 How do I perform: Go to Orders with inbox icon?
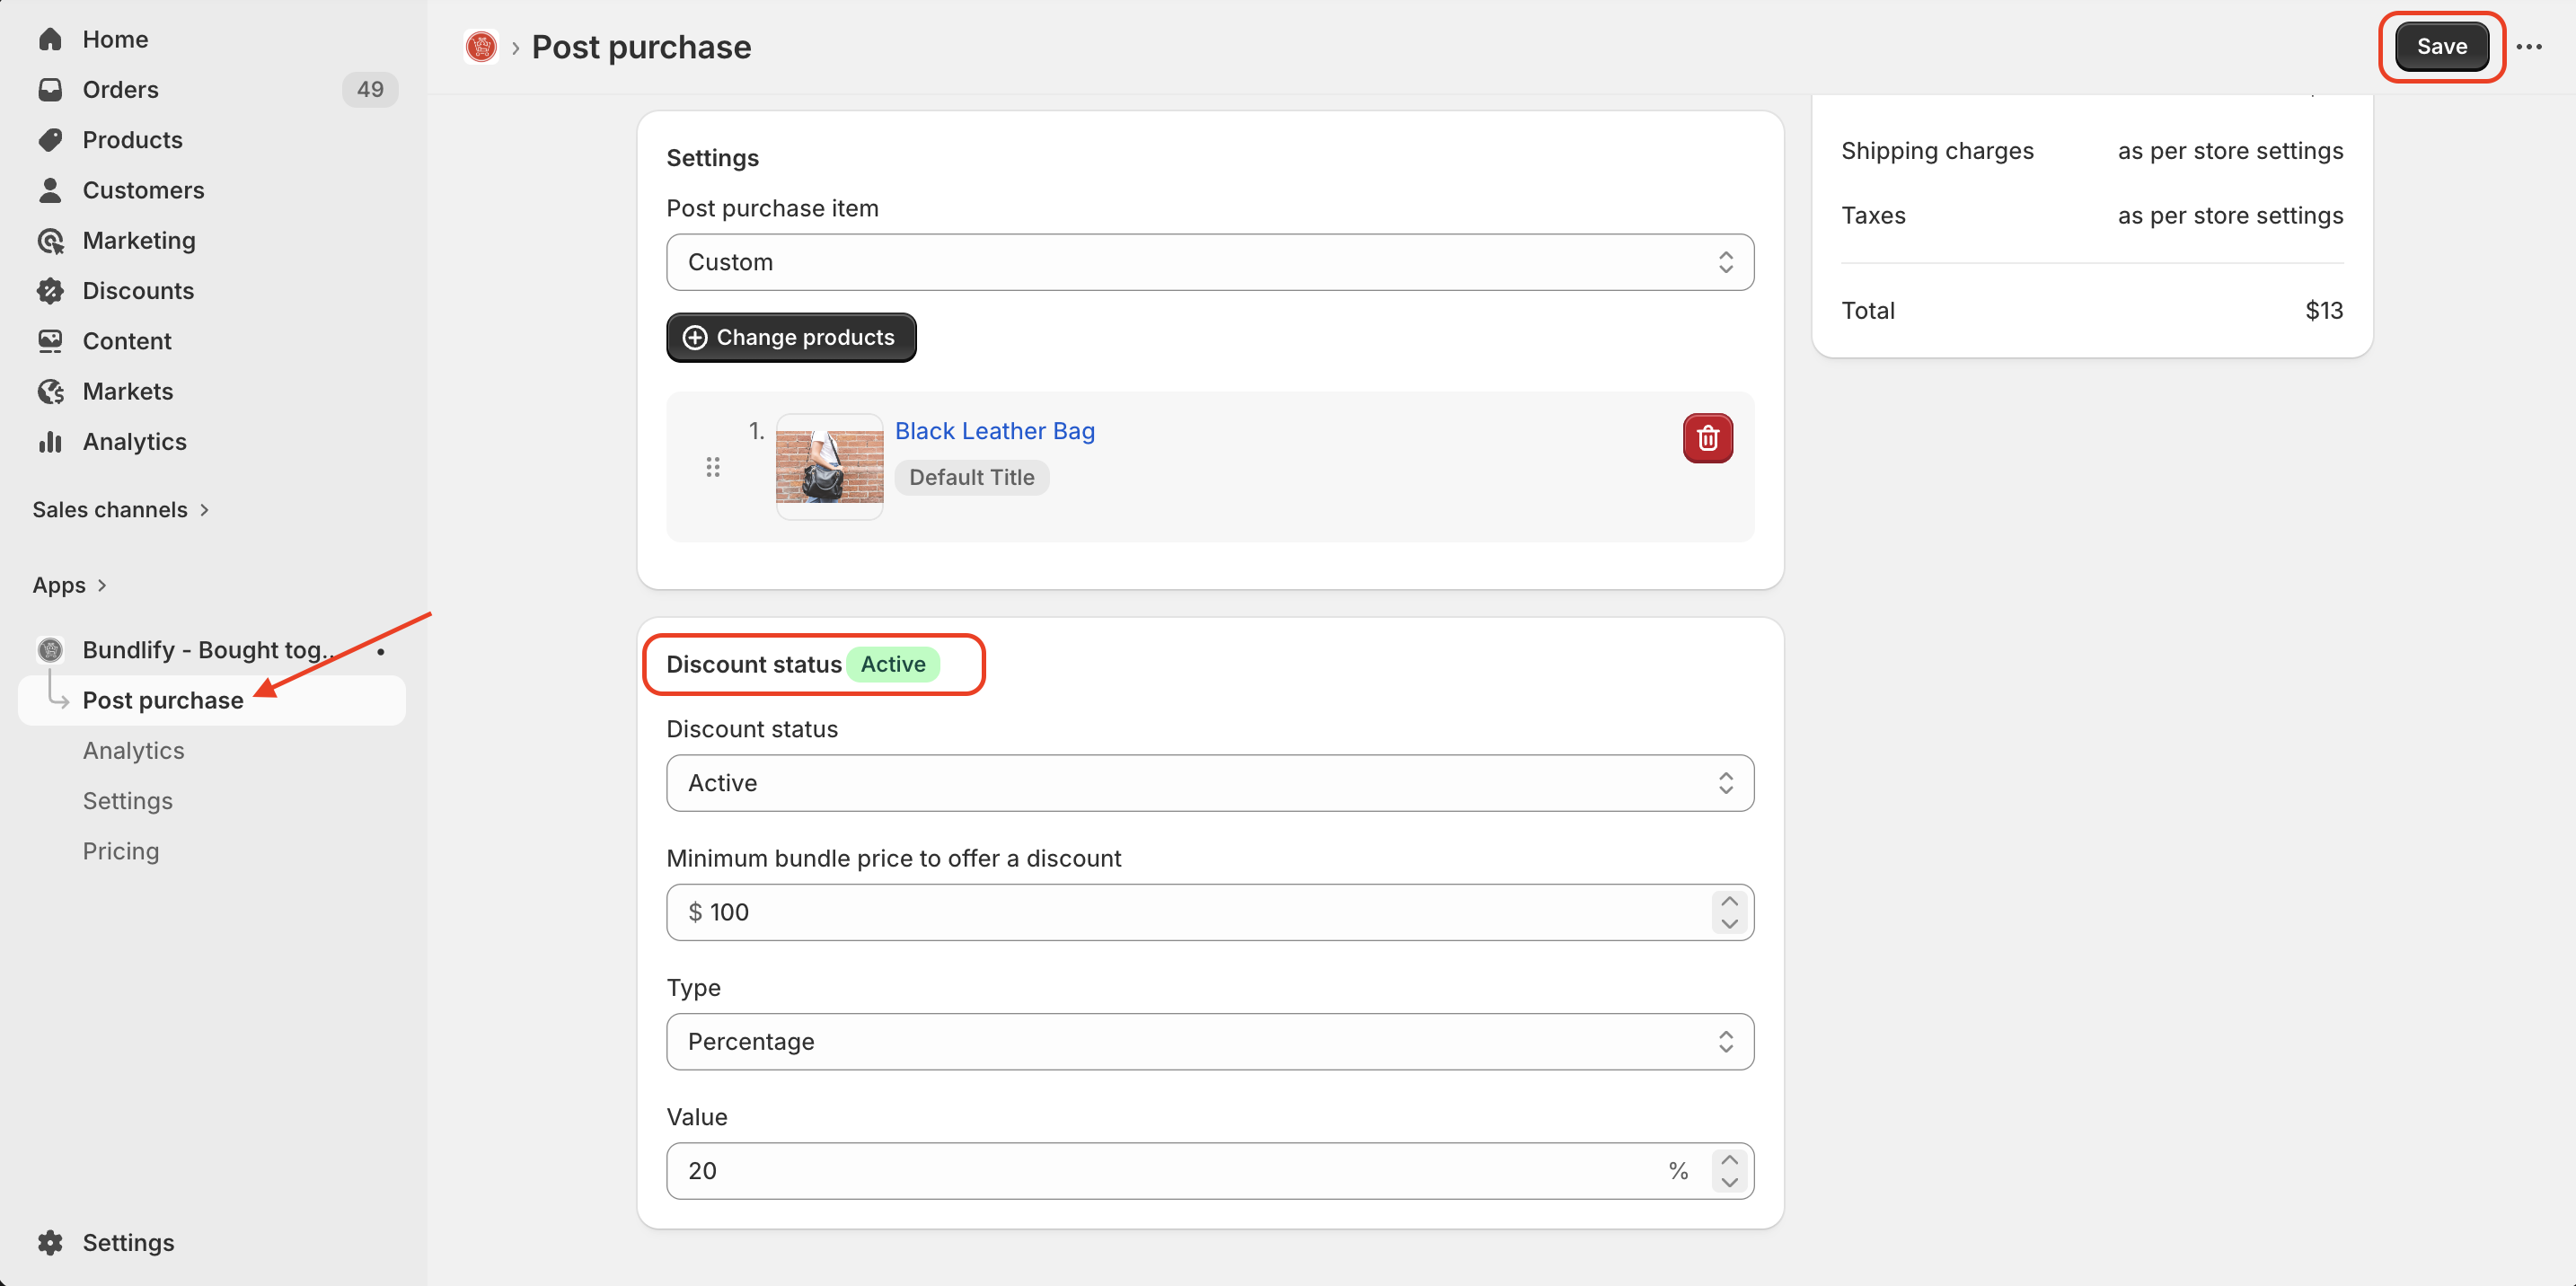50,90
